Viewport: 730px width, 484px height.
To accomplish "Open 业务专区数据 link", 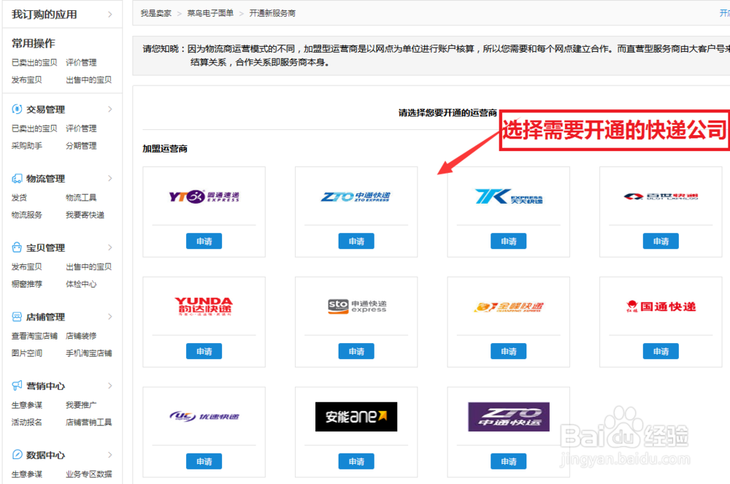I will (x=88, y=475).
